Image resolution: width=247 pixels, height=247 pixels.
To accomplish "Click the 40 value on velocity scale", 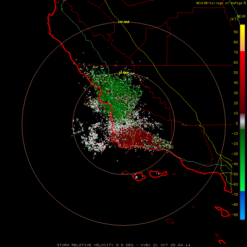I will (x=236, y=83).
